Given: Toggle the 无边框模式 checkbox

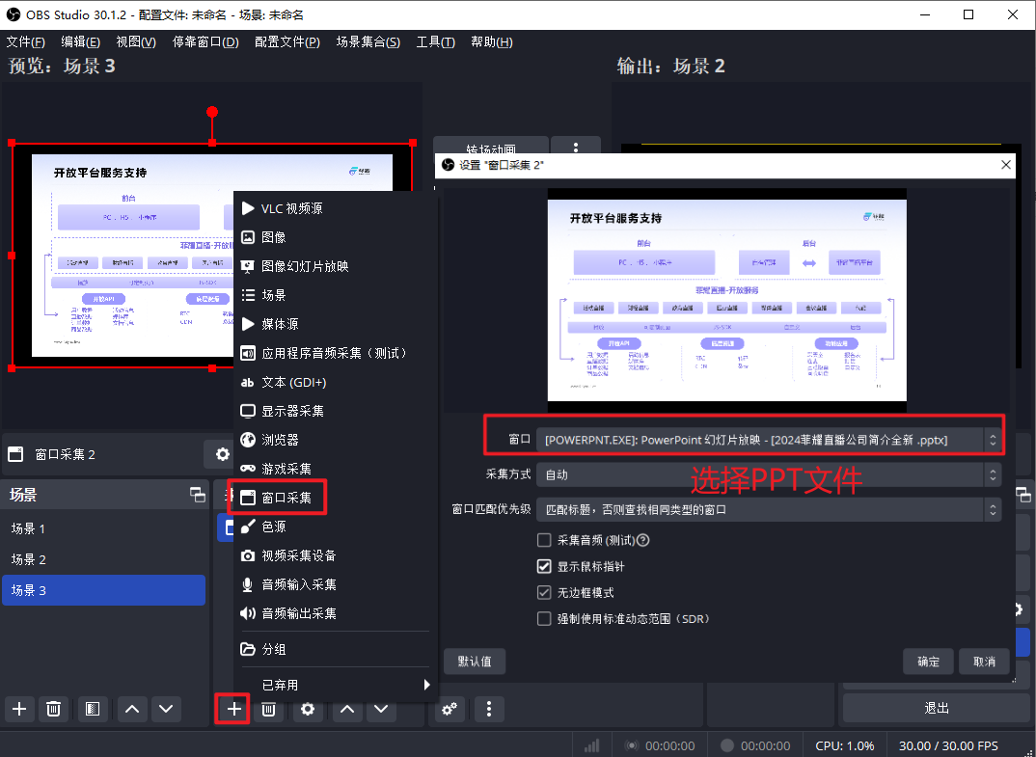Looking at the screenshot, I should [544, 593].
